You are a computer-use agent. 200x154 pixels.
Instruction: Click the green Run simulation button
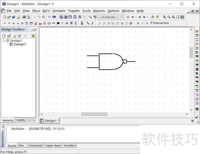138,23
